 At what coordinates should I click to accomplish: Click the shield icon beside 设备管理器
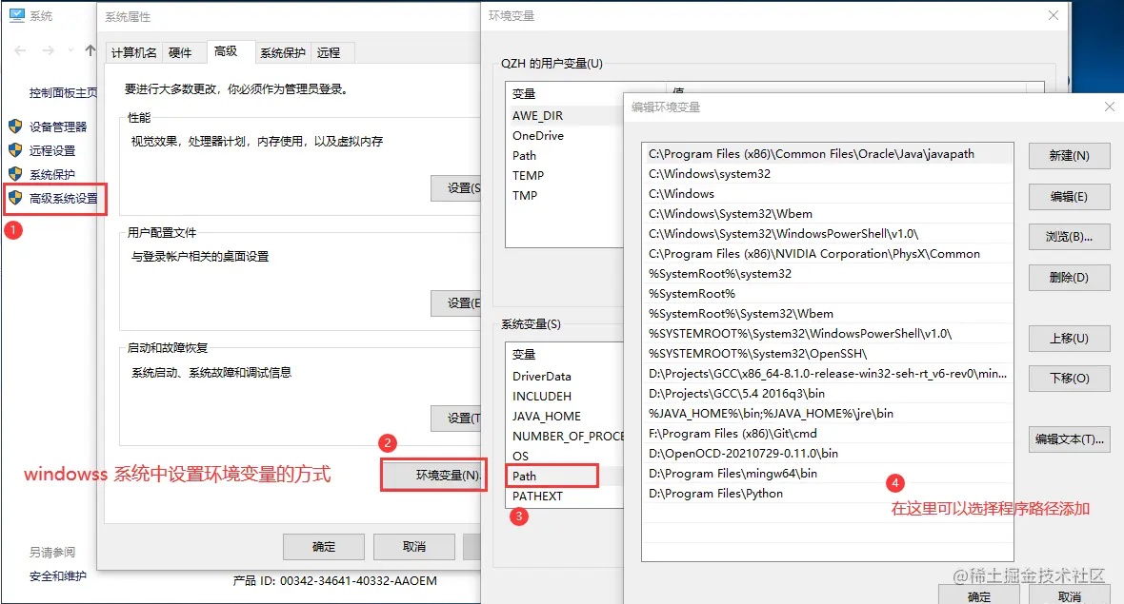15,127
